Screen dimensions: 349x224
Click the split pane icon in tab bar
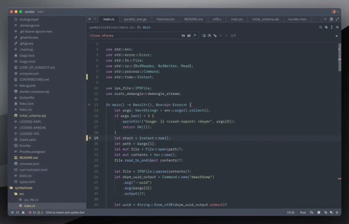(331, 19)
